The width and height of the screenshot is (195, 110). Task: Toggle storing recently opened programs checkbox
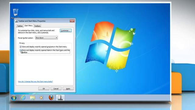point(20,47)
